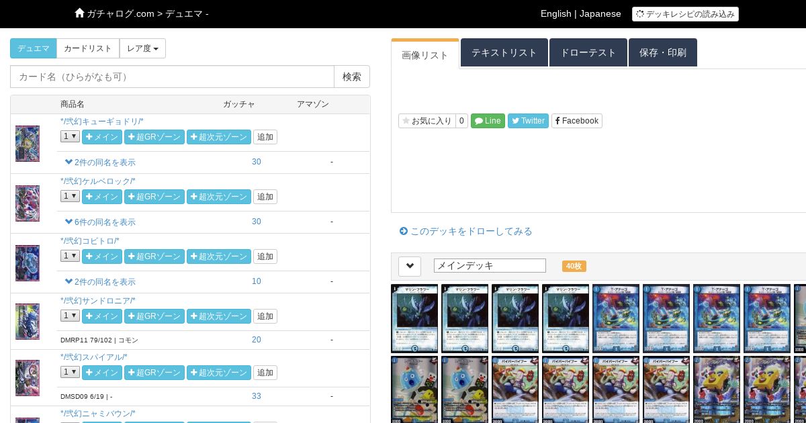Open gacha price 20 for 弐幻サンドロニア

(257, 340)
